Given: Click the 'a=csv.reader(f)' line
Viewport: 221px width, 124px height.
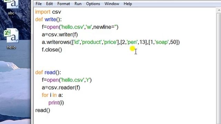Looking at the screenshot, I should point(61,88).
